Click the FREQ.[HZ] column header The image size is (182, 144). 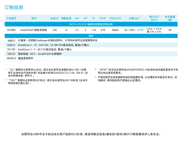(115, 18)
